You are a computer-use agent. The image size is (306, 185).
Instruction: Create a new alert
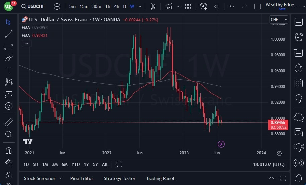tap(203, 6)
